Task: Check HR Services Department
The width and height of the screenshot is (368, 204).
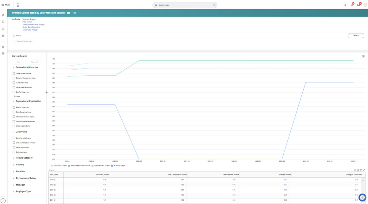Action: [14, 87]
